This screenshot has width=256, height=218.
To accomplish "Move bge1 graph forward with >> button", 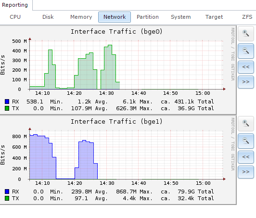I will [x=246, y=172].
